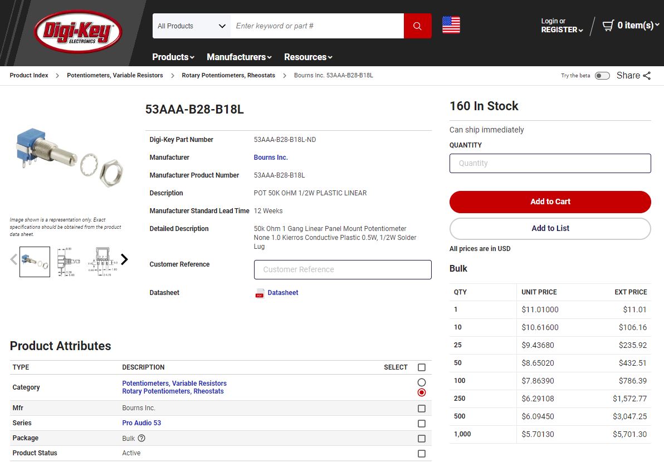
Task: Click into the Quantity input field
Action: coord(550,163)
